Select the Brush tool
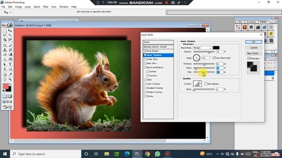 pyautogui.click(x=10, y=45)
